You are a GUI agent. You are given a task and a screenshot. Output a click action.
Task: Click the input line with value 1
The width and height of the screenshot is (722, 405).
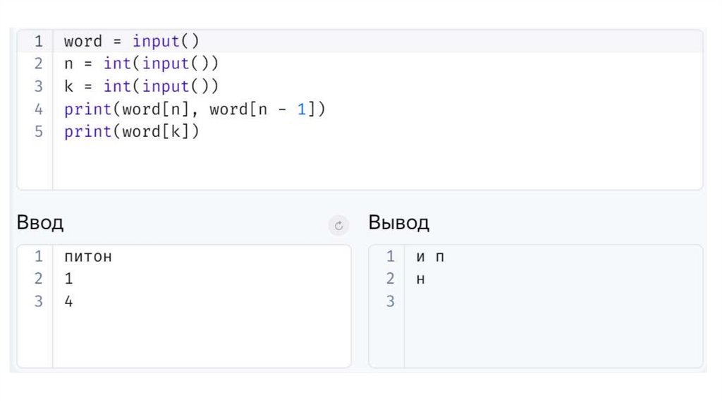(x=68, y=279)
